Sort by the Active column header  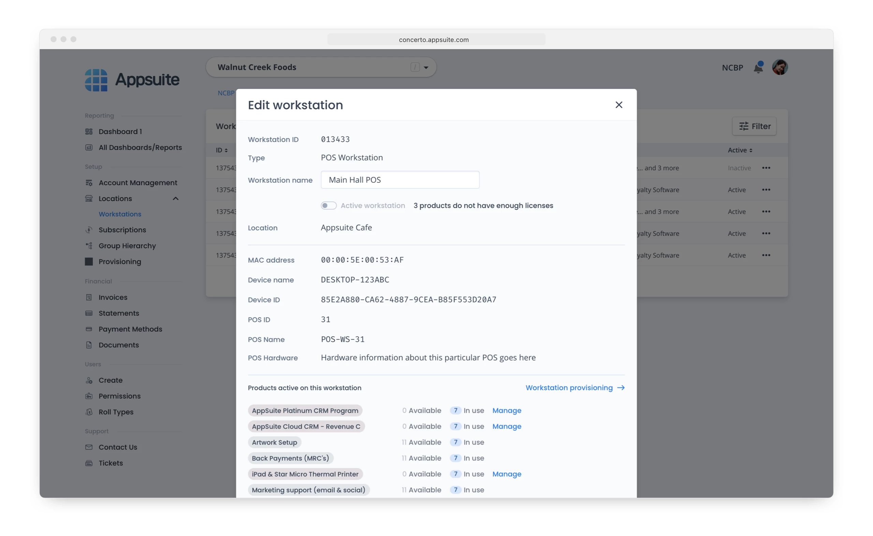tap(740, 150)
